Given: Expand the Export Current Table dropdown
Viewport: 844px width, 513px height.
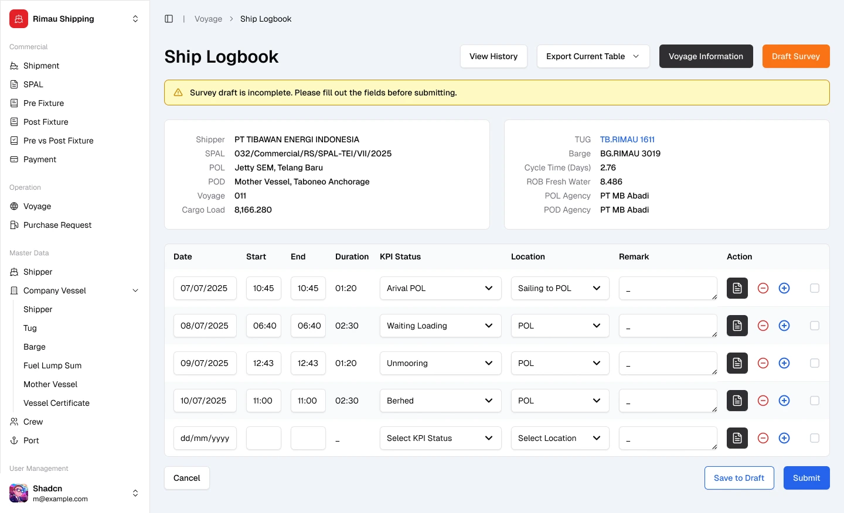Looking at the screenshot, I should pos(593,56).
